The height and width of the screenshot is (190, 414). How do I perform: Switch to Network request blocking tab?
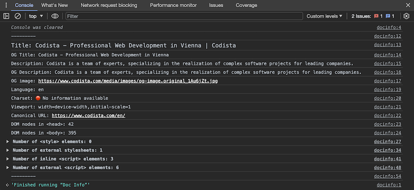click(109, 5)
